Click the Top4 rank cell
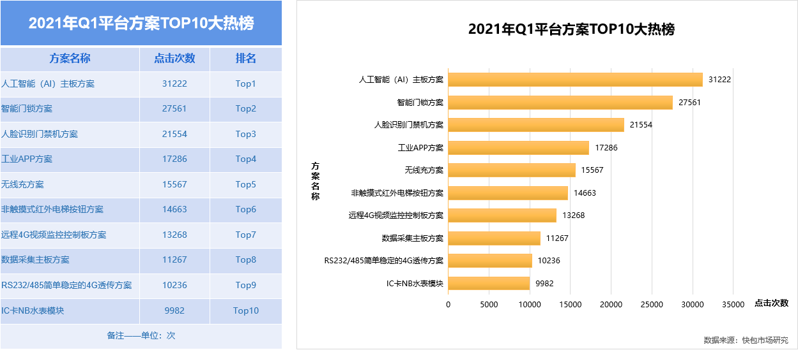Image resolution: width=798 pixels, height=350 pixels. (x=246, y=159)
